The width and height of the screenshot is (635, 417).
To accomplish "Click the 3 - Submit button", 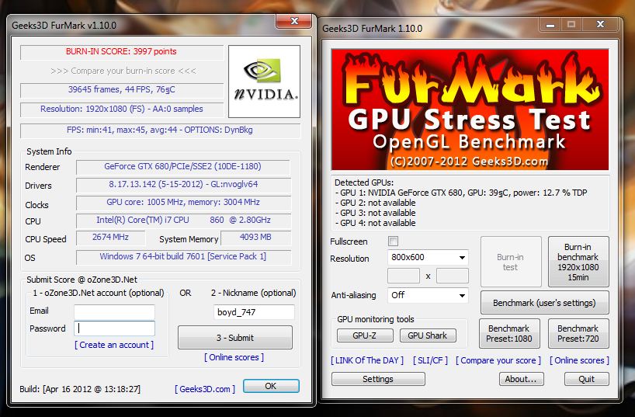I will click(x=235, y=338).
